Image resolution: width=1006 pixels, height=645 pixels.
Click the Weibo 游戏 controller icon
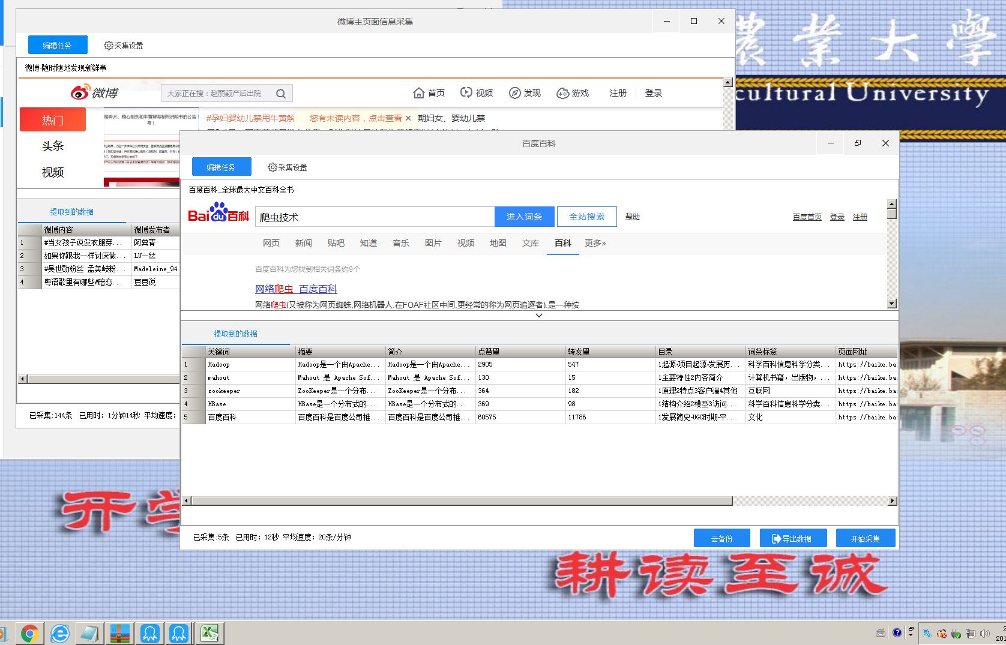click(562, 93)
